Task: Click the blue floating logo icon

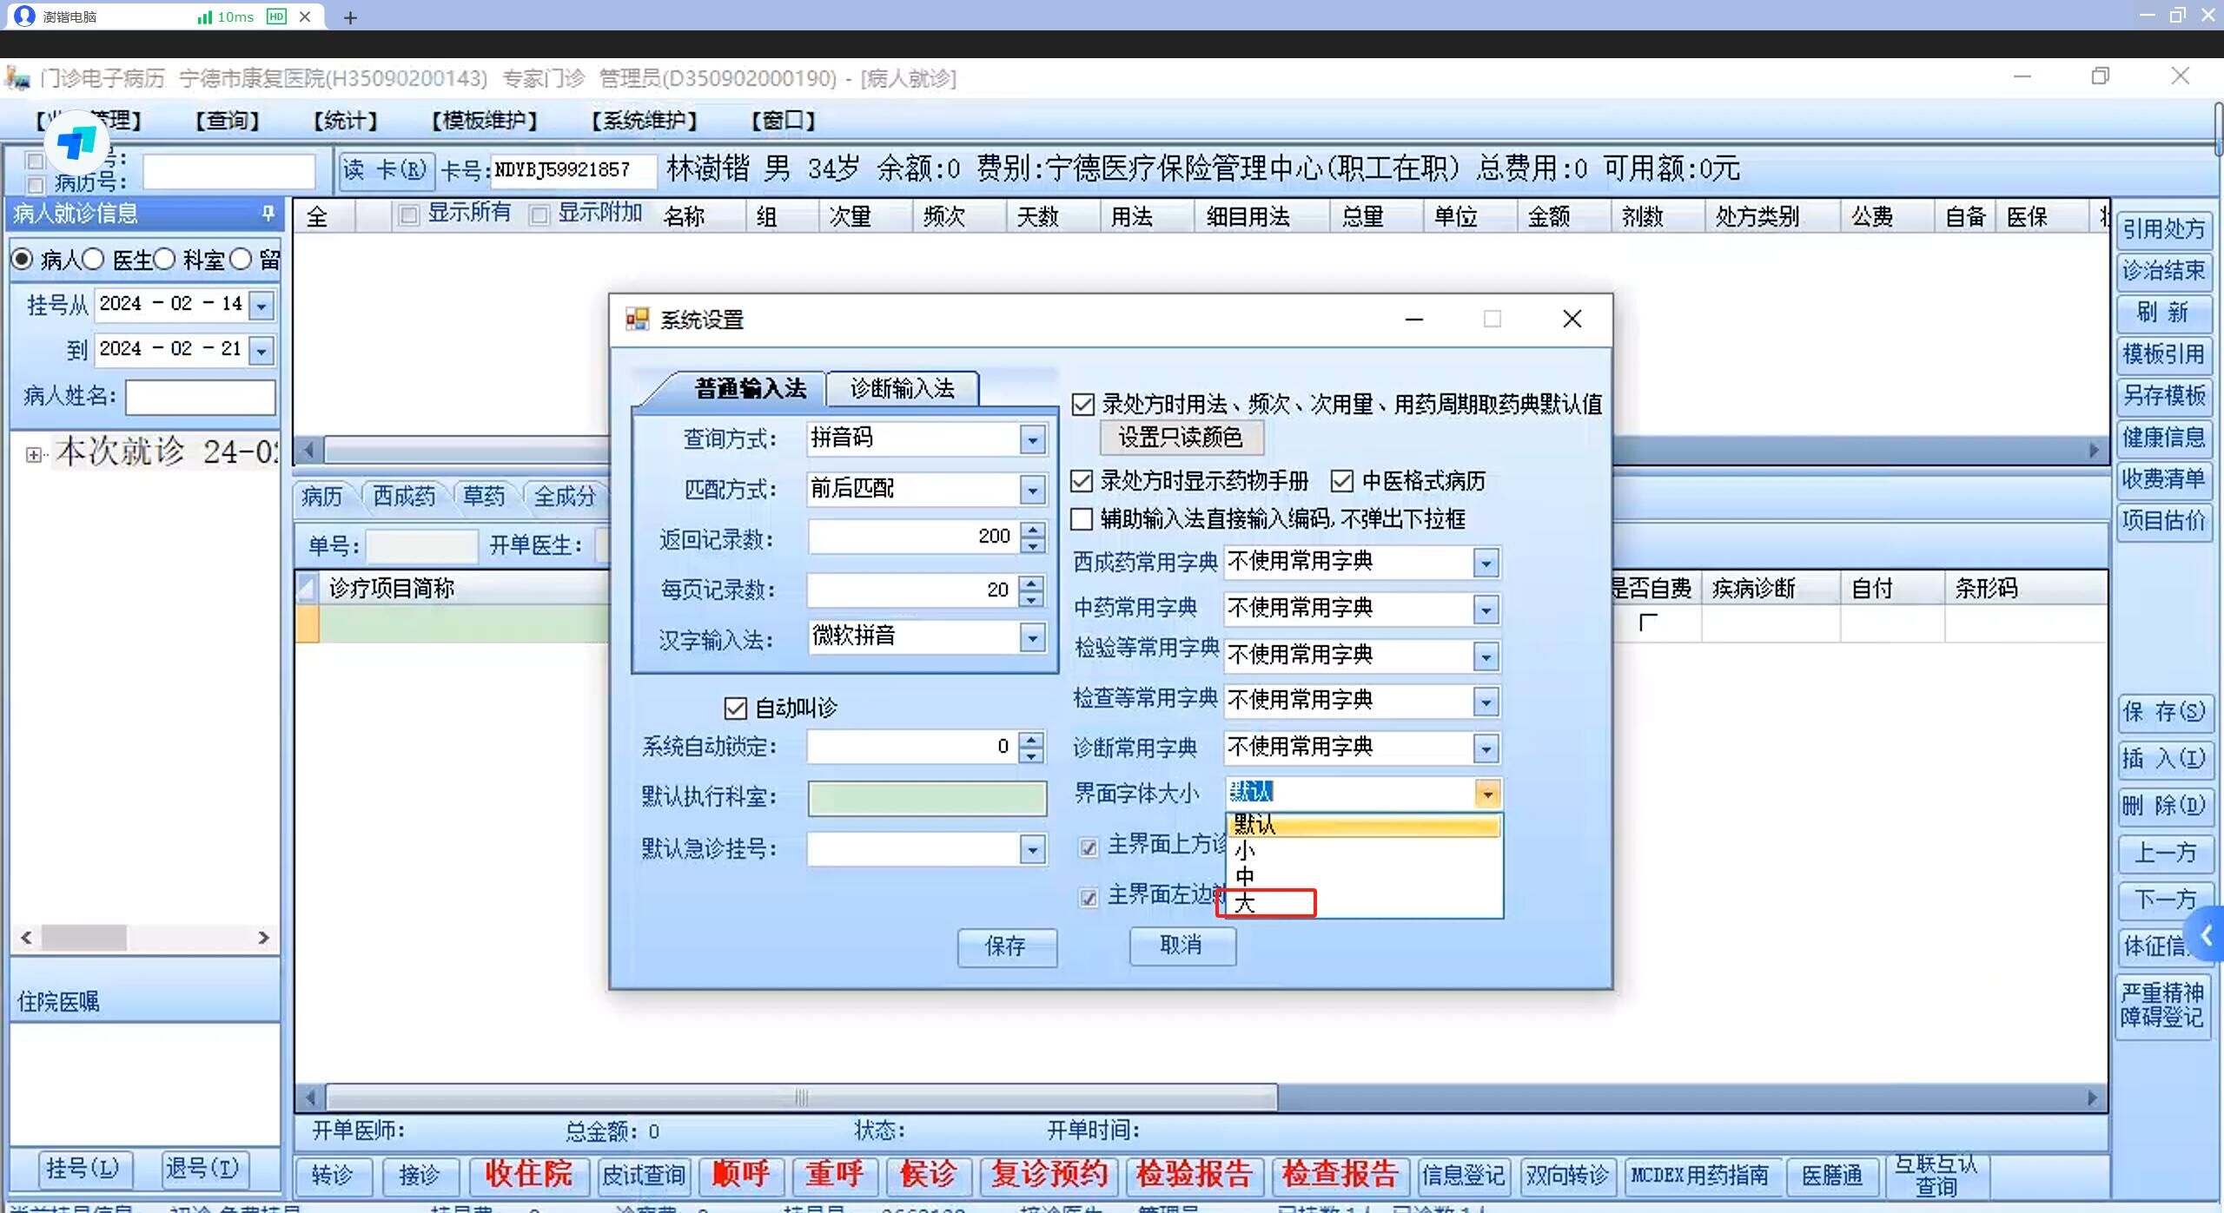Action: (78, 143)
